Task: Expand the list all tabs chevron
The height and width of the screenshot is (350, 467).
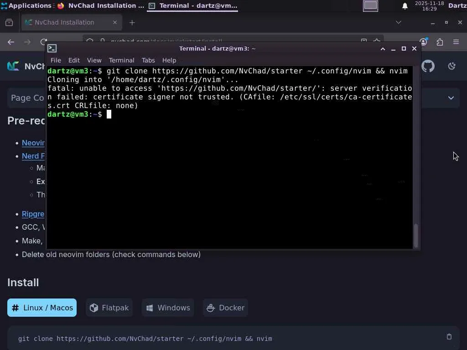Action: (x=399, y=22)
